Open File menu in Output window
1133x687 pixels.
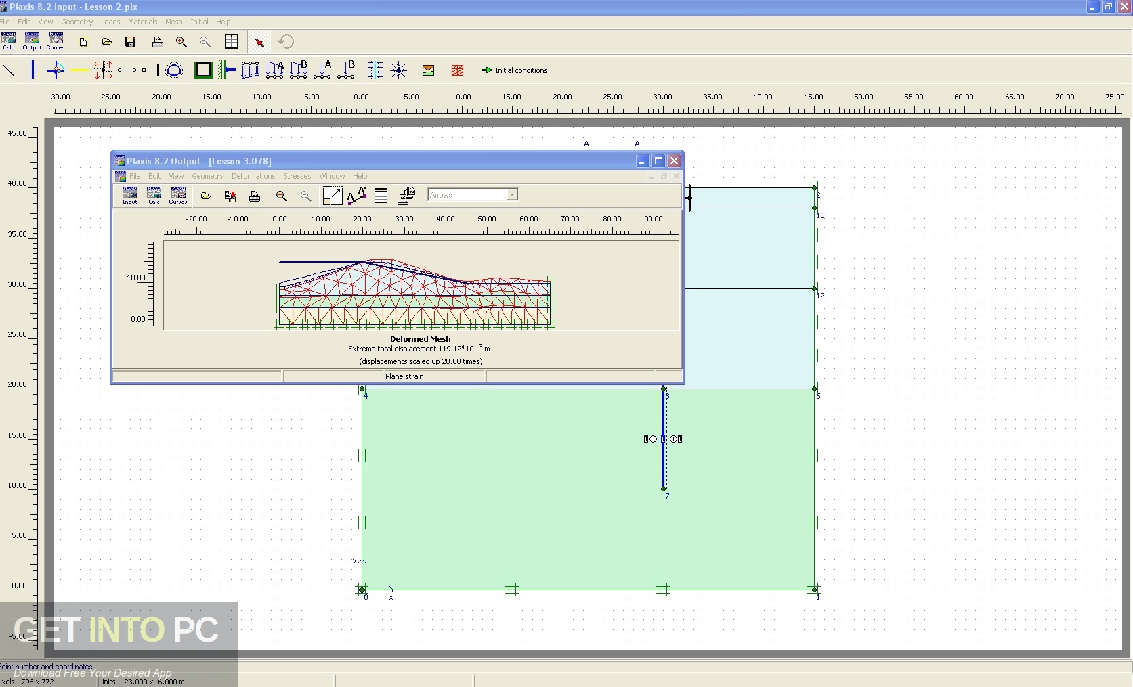coord(135,176)
